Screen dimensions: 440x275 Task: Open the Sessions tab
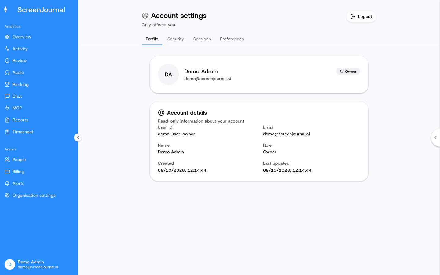pyautogui.click(x=202, y=39)
